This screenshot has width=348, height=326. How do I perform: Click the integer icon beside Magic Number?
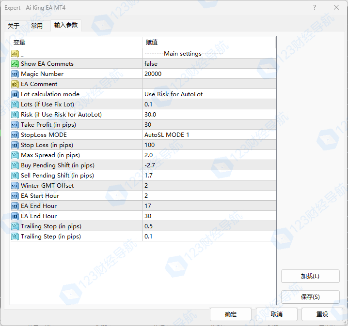click(15, 74)
